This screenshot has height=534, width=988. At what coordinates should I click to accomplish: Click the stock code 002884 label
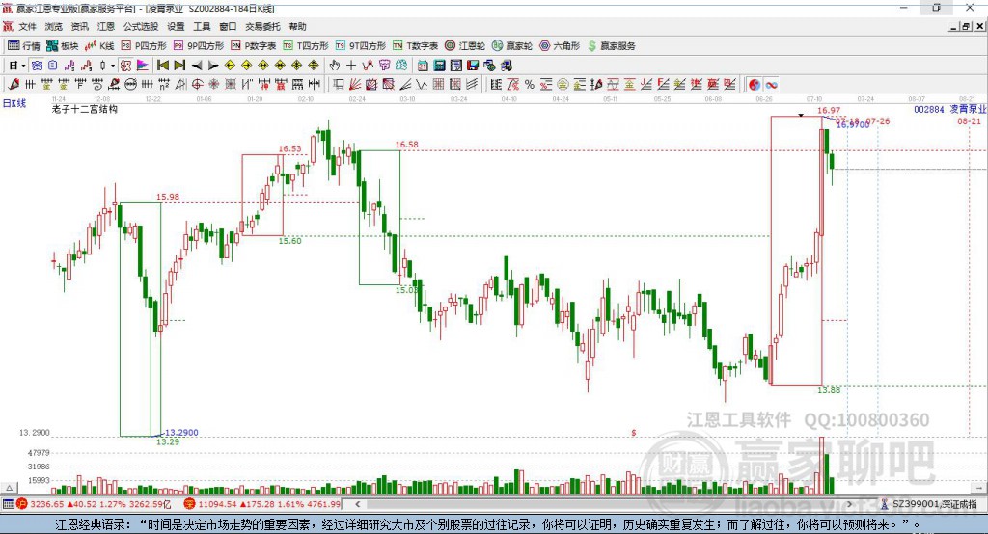tap(929, 110)
